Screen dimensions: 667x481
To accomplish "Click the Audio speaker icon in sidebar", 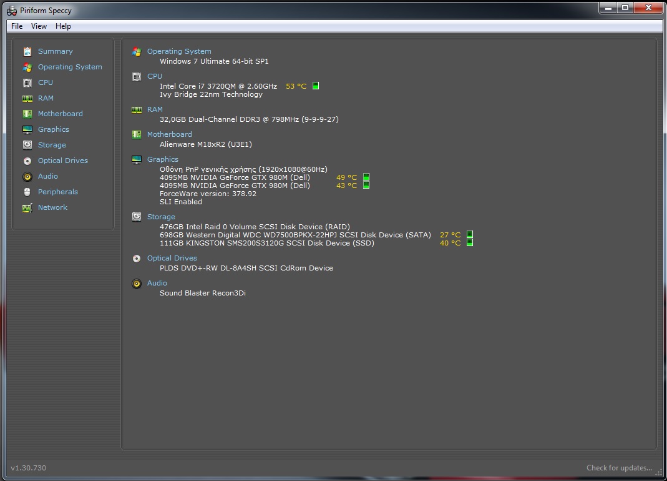I will [x=27, y=176].
